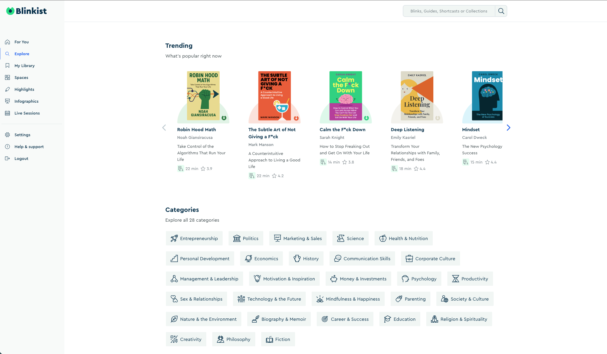Focus the Blinks, Guides search field
The height and width of the screenshot is (354, 607).
point(448,11)
